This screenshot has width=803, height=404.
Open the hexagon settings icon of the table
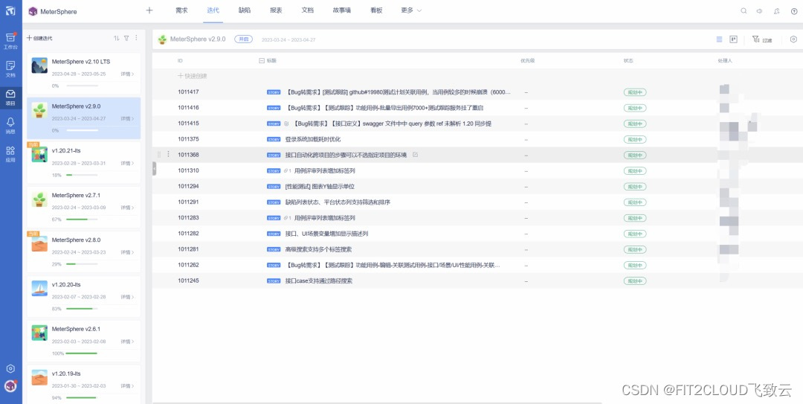pyautogui.click(x=793, y=39)
